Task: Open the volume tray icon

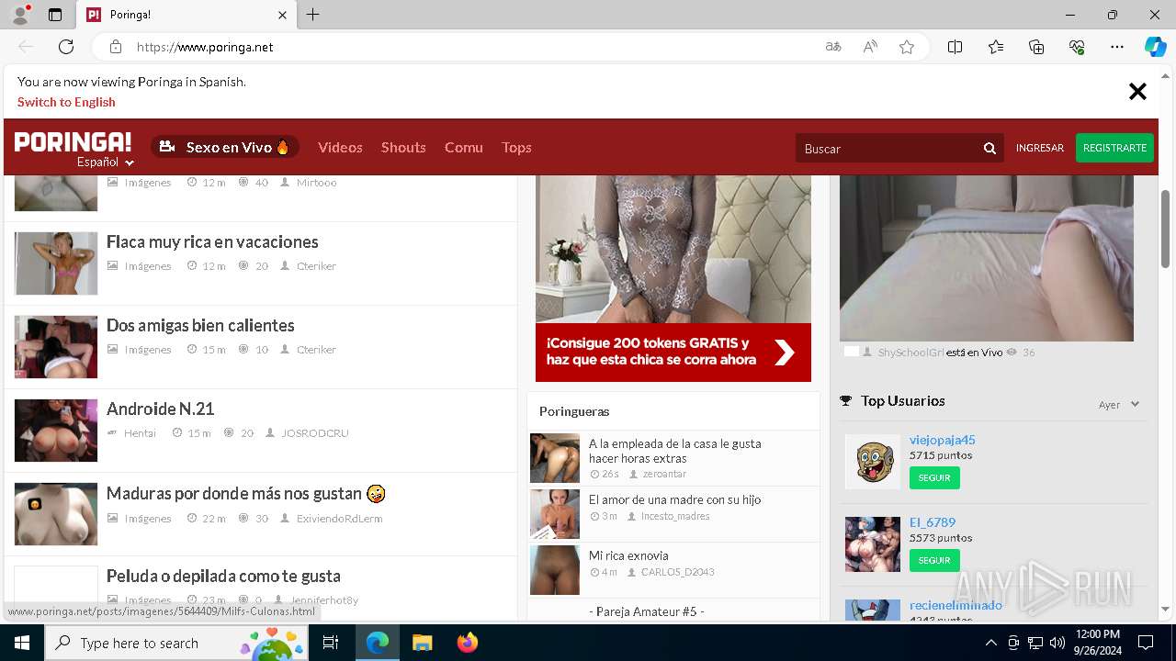Action: (x=1057, y=643)
